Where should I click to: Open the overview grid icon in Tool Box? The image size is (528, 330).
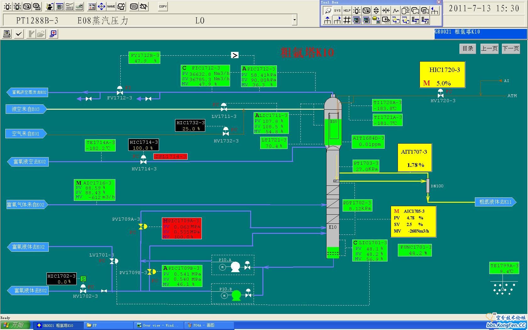(x=347, y=20)
